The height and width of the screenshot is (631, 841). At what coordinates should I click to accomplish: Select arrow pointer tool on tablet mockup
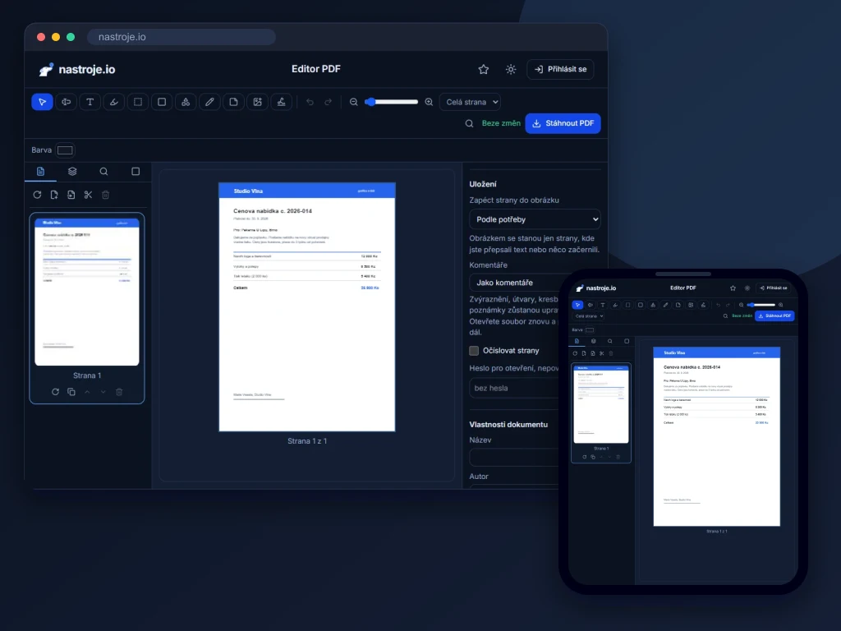click(577, 305)
